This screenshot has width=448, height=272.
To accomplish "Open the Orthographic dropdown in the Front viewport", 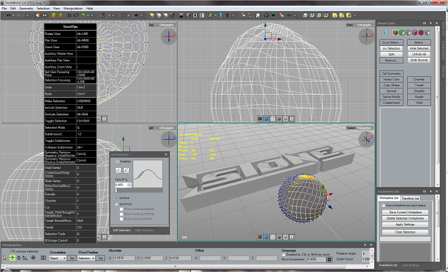I will pyautogui.click(x=364, y=25).
